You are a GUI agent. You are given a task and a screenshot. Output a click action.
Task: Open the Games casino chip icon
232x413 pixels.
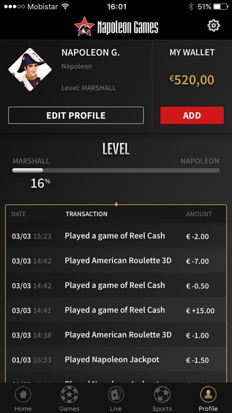coord(69,394)
